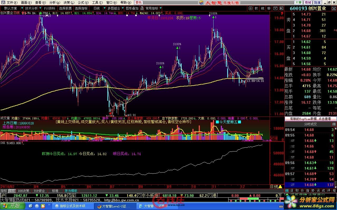The image size is (337, 210).
Task: Click the 图形叠加 toolbar button
Action: click(132, 8)
